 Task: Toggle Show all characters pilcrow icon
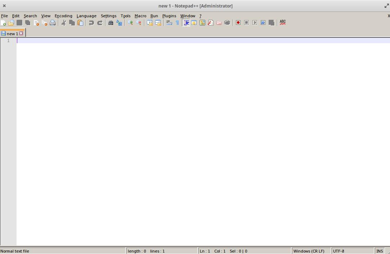tap(177, 23)
